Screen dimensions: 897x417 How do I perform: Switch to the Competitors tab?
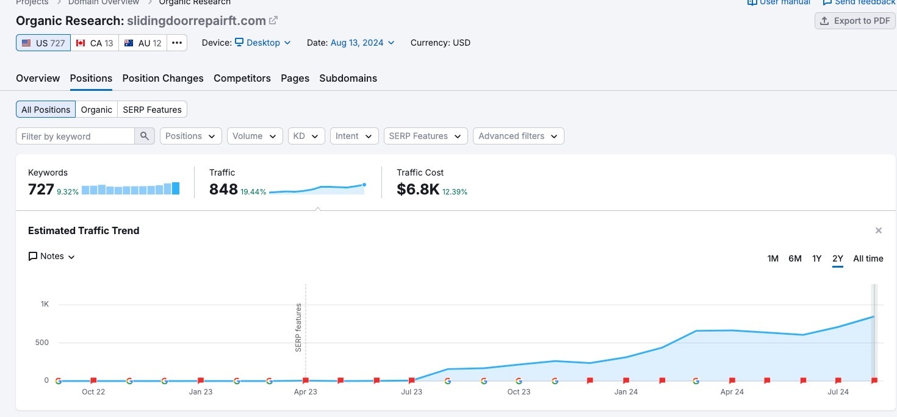coord(242,78)
